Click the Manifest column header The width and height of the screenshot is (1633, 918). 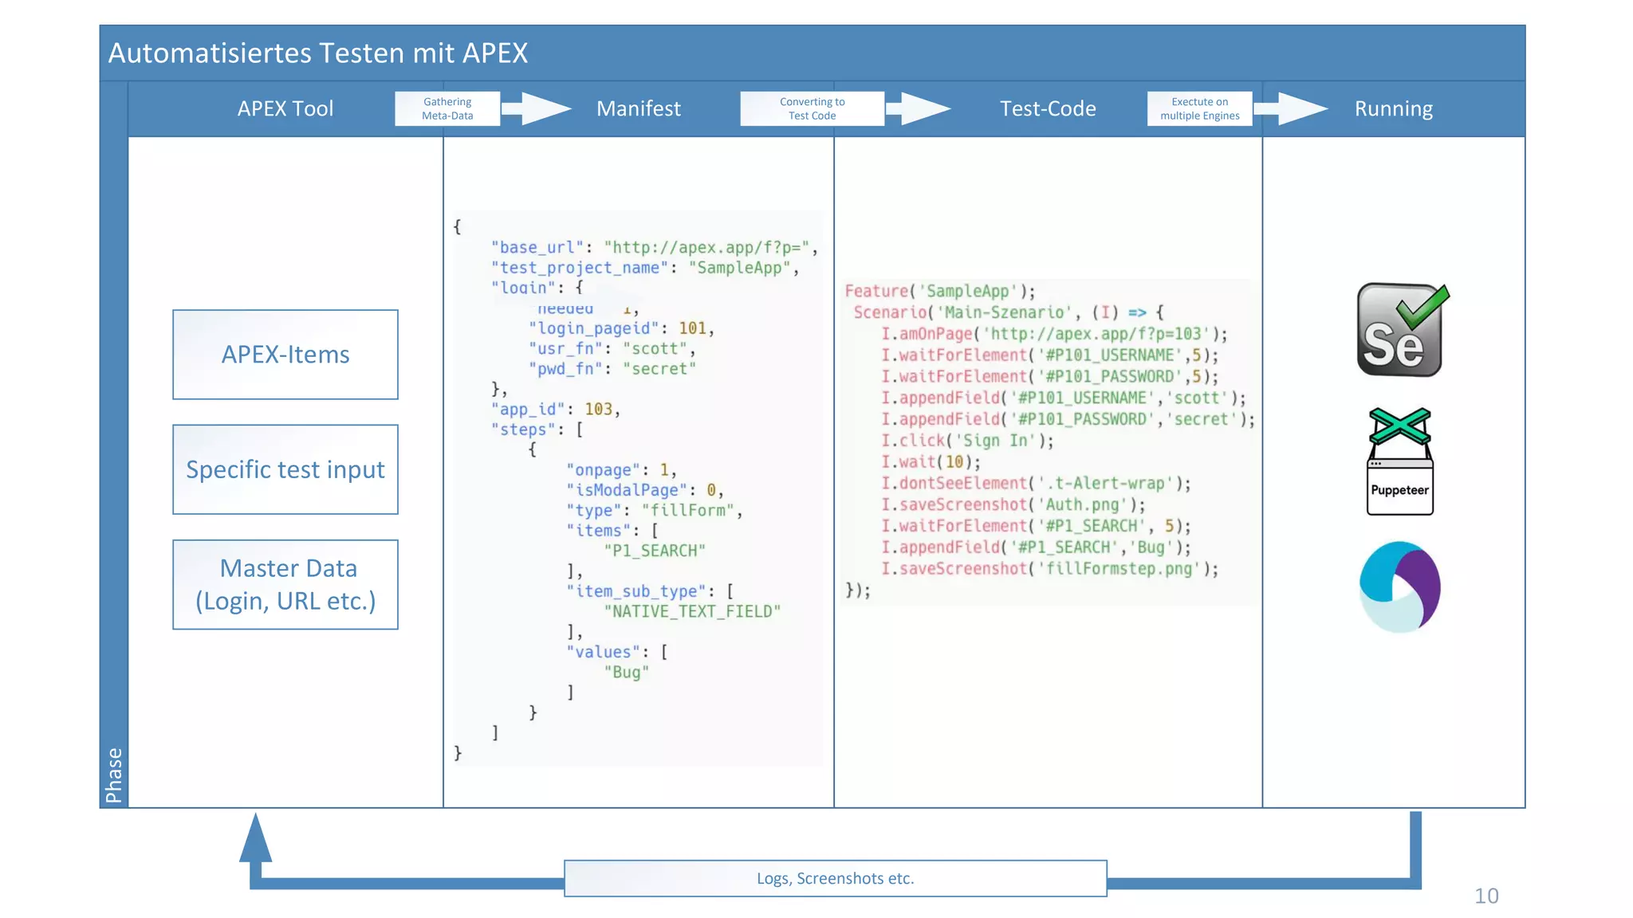[x=638, y=108]
